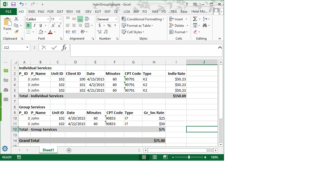The image size is (323, 181).
Task: Click the Format as Table button
Action: point(137,25)
